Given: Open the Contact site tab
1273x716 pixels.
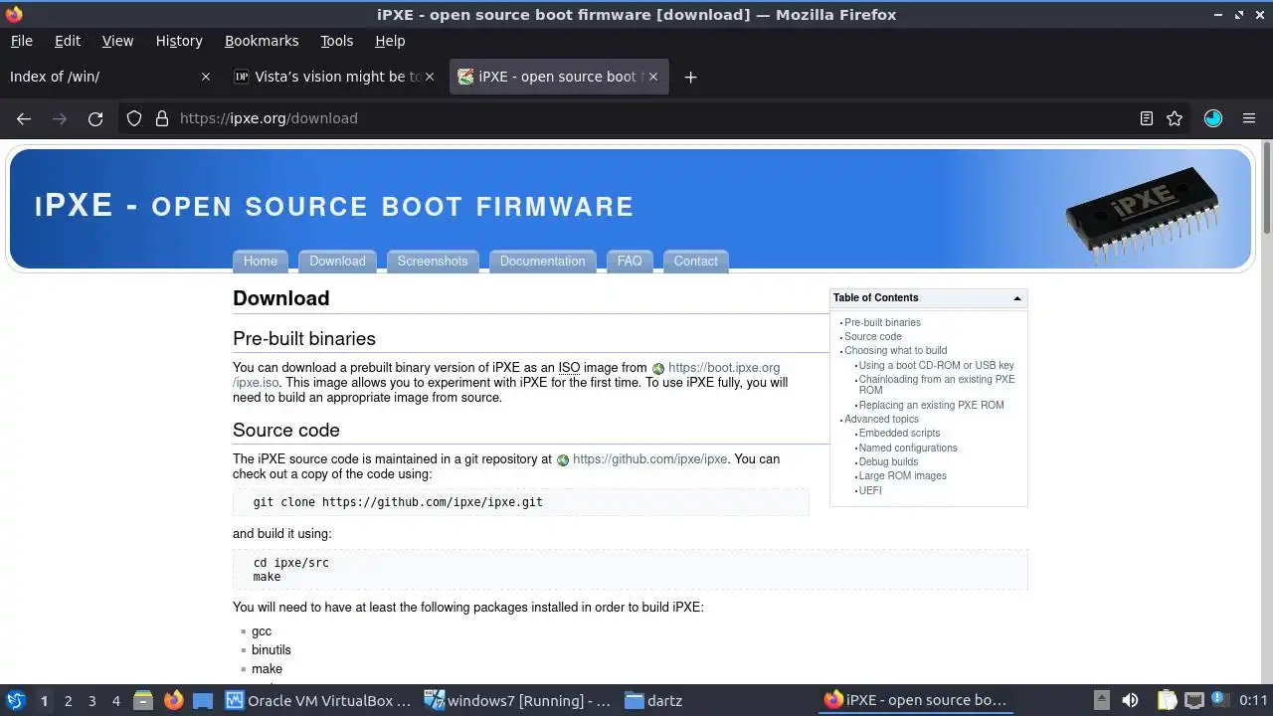Looking at the screenshot, I should pos(695,262).
